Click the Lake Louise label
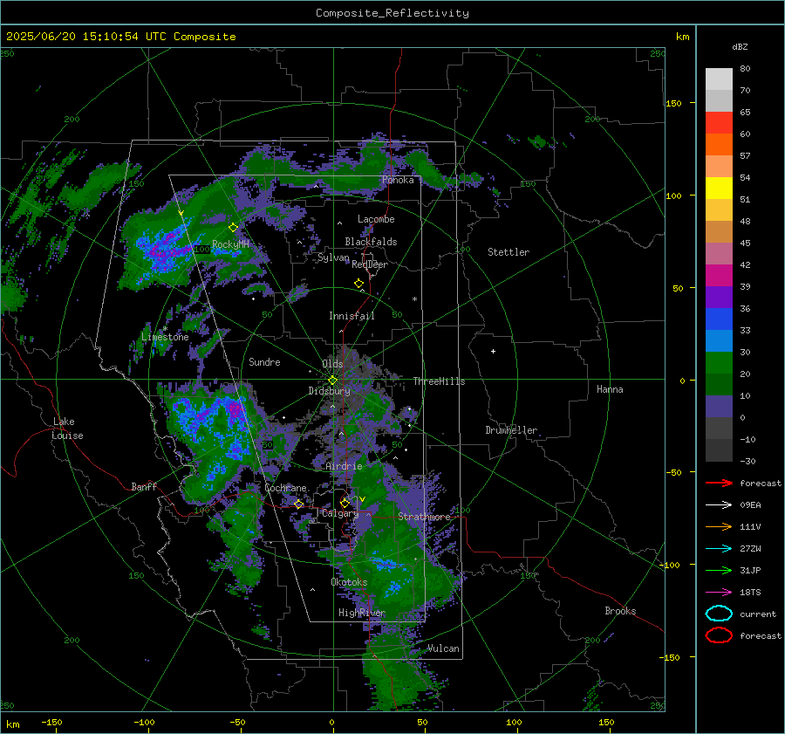This screenshot has height=734, width=785. (x=67, y=429)
